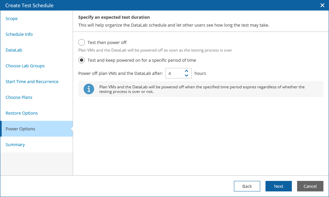Select the Power Options step
The height and width of the screenshot is (197, 329).
20,129
